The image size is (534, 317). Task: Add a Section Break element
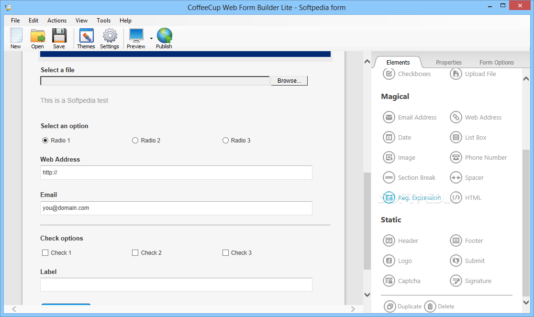409,177
